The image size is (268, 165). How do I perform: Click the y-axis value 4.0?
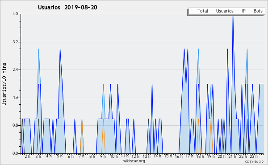click(15, 14)
